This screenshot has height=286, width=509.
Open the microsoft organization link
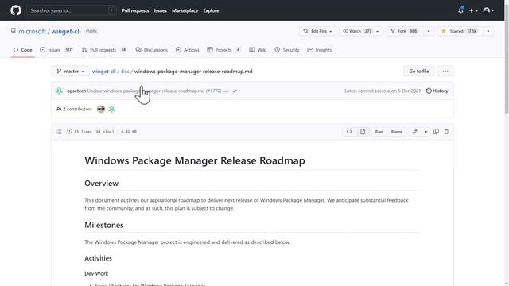(x=32, y=31)
